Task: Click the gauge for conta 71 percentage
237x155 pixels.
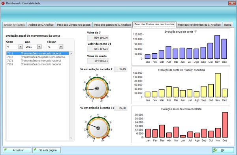Action: coord(98,128)
